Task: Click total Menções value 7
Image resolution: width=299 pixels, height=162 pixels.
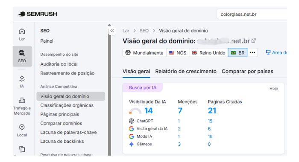Action: click(180, 110)
